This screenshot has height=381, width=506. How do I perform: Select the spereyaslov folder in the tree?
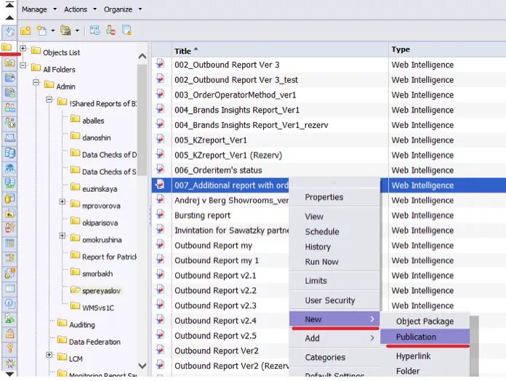click(x=101, y=291)
